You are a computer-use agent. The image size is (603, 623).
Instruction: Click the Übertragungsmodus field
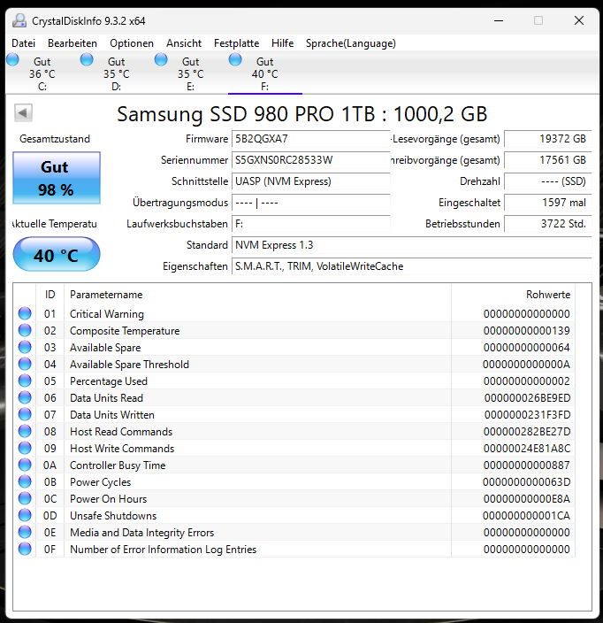coord(310,203)
